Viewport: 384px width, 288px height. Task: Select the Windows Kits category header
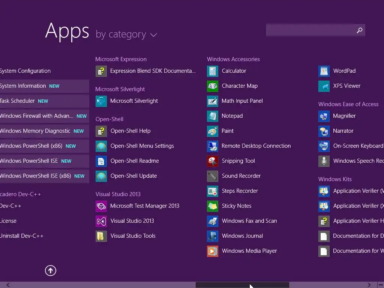[335, 179]
